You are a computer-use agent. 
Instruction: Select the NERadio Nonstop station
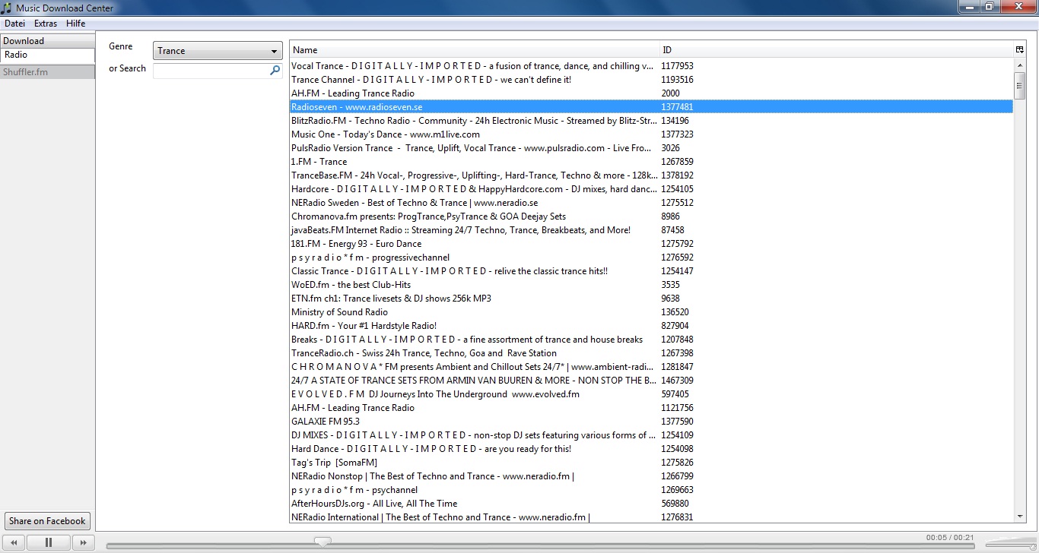coord(652,476)
